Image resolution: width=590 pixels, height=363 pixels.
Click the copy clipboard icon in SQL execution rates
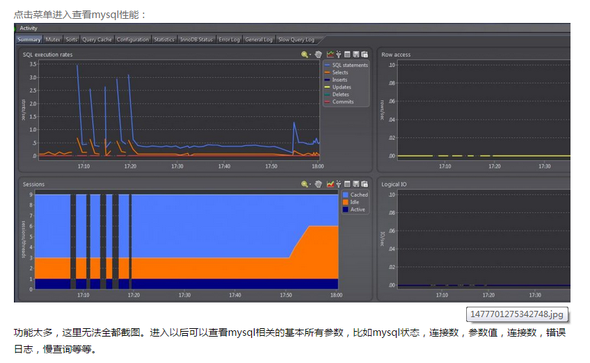pyautogui.click(x=365, y=54)
